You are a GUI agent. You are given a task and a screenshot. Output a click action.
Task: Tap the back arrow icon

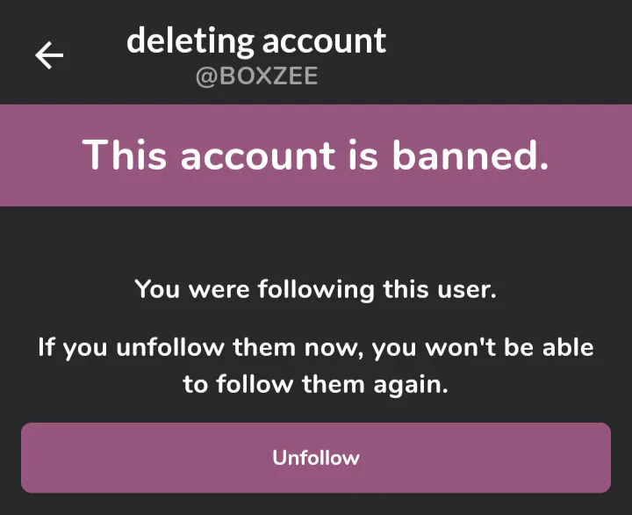tap(49, 55)
